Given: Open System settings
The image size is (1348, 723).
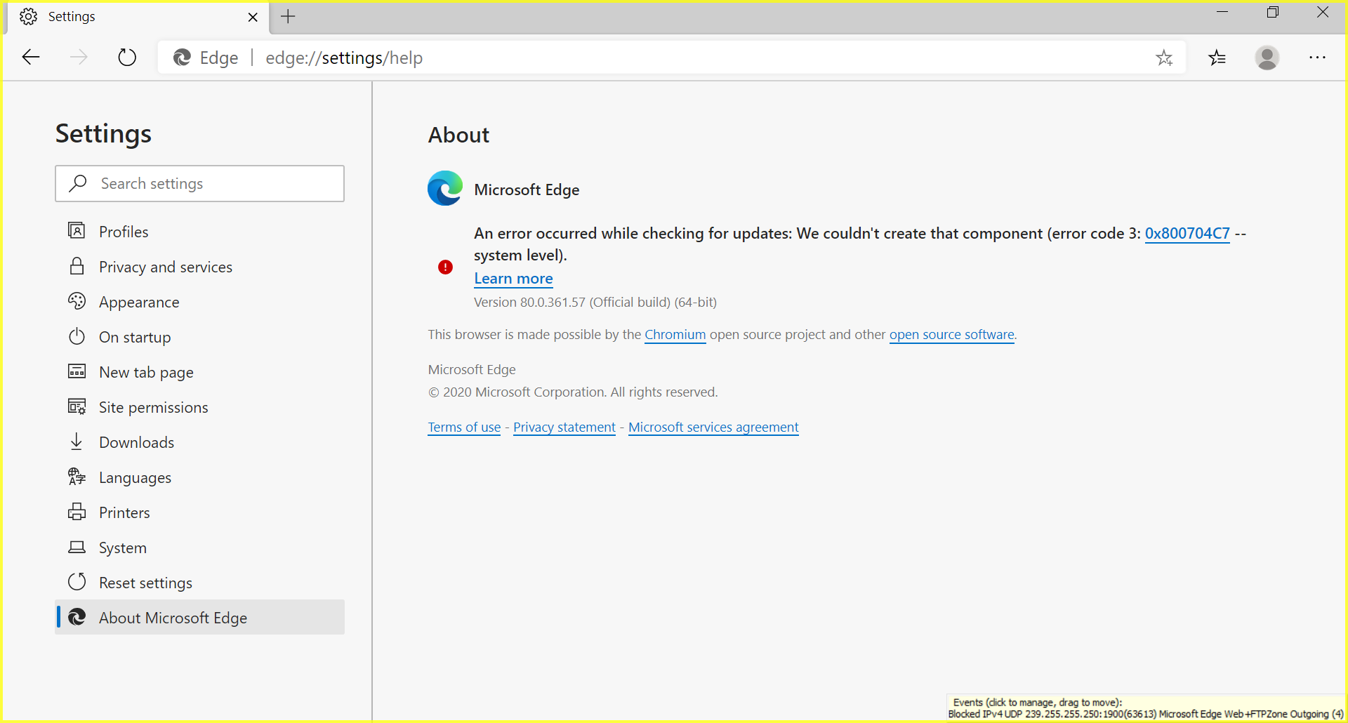Looking at the screenshot, I should click(x=199, y=547).
